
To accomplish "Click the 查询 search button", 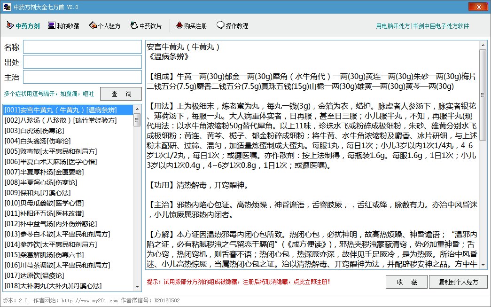I will pyautogui.click(x=121, y=94).
